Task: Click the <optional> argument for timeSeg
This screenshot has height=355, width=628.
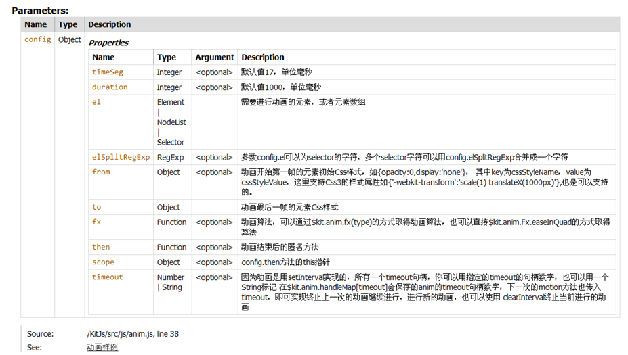Action: (x=214, y=72)
